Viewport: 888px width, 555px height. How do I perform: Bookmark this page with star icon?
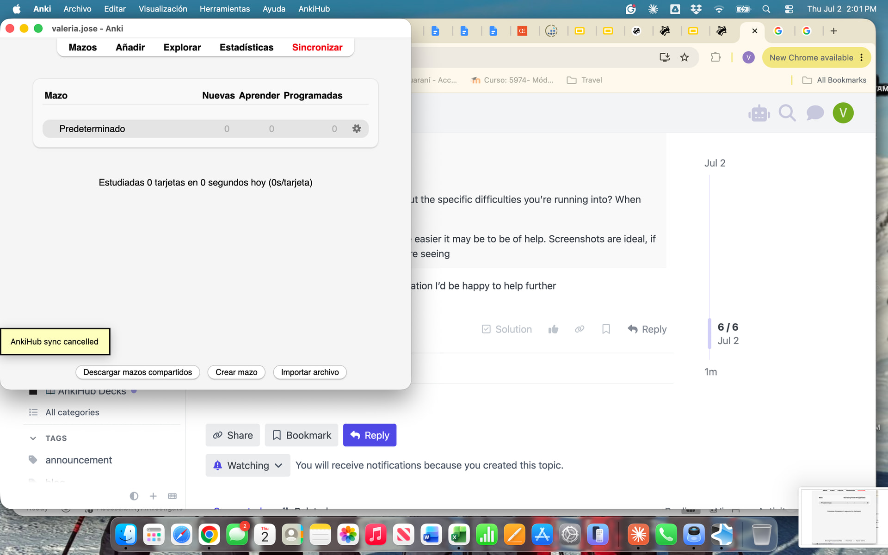tap(684, 57)
